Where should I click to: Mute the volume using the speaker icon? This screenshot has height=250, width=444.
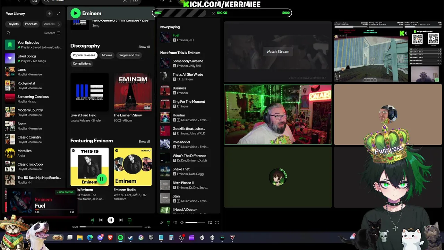point(182,223)
